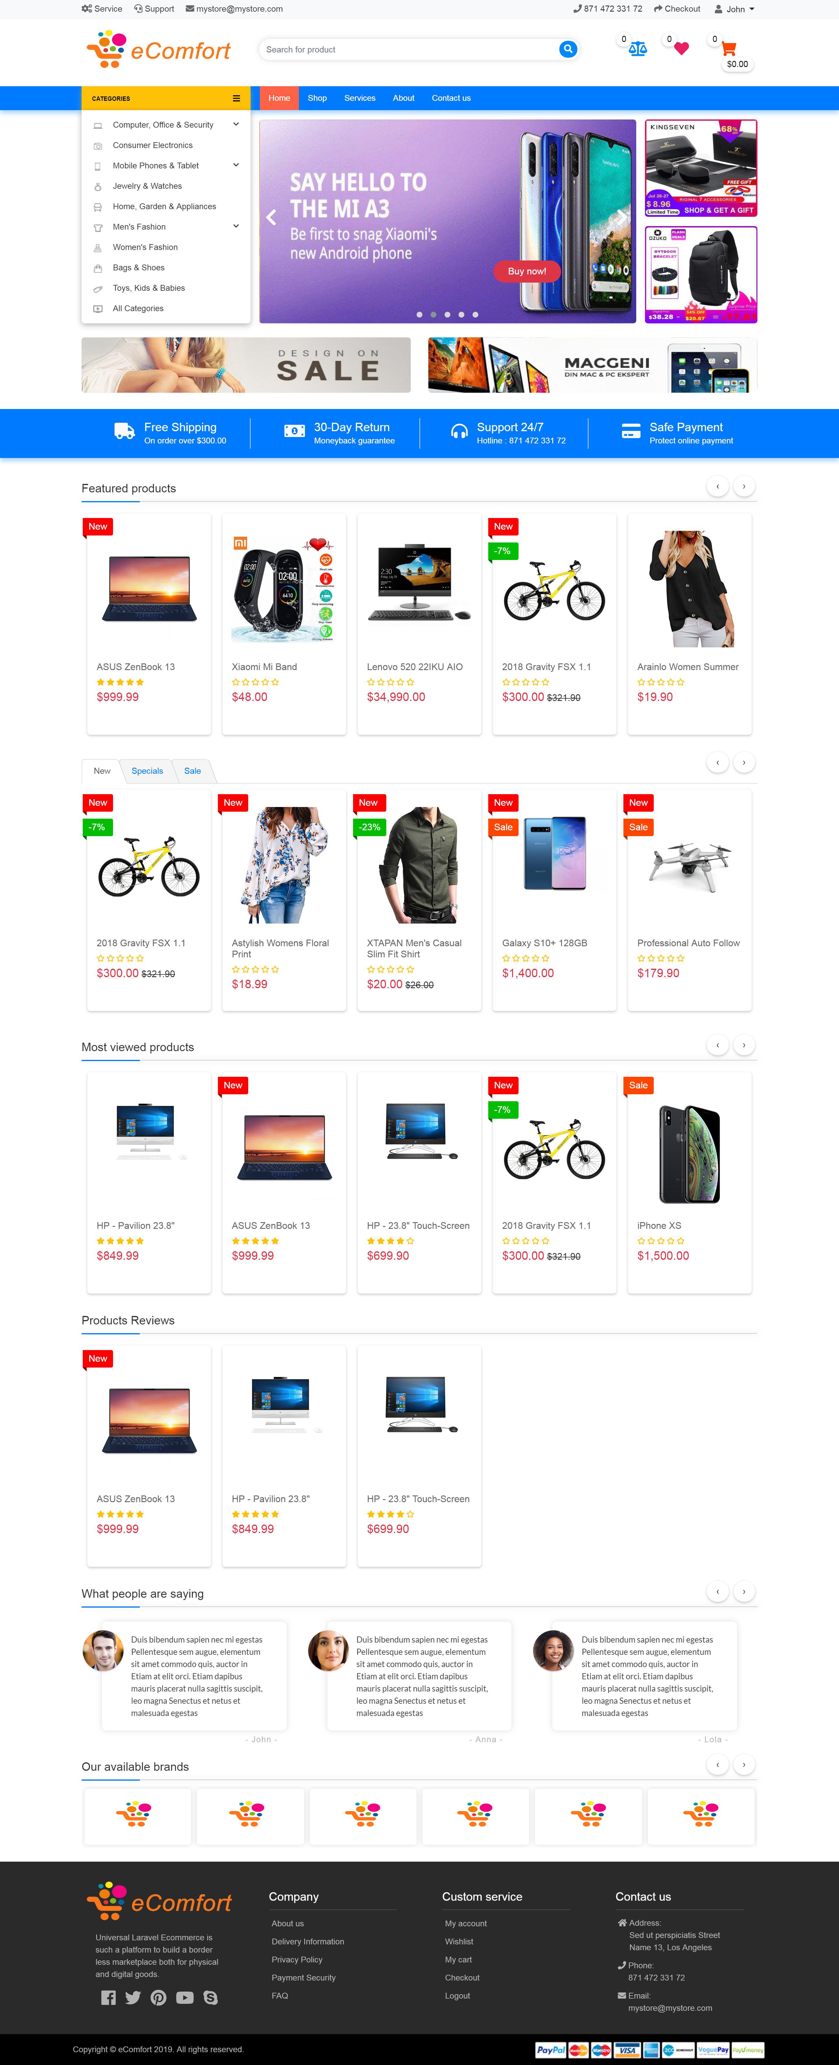Go to the previous slide arrow
Image resolution: width=839 pixels, height=2065 pixels.
click(271, 217)
